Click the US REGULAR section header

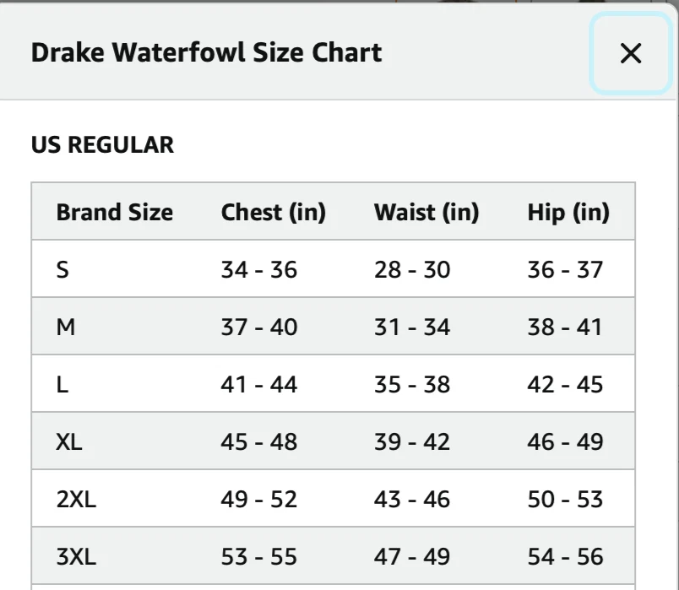pos(101,144)
